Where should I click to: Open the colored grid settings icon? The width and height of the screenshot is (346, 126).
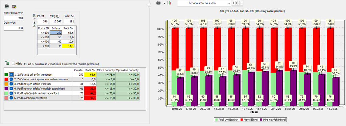[14, 6]
